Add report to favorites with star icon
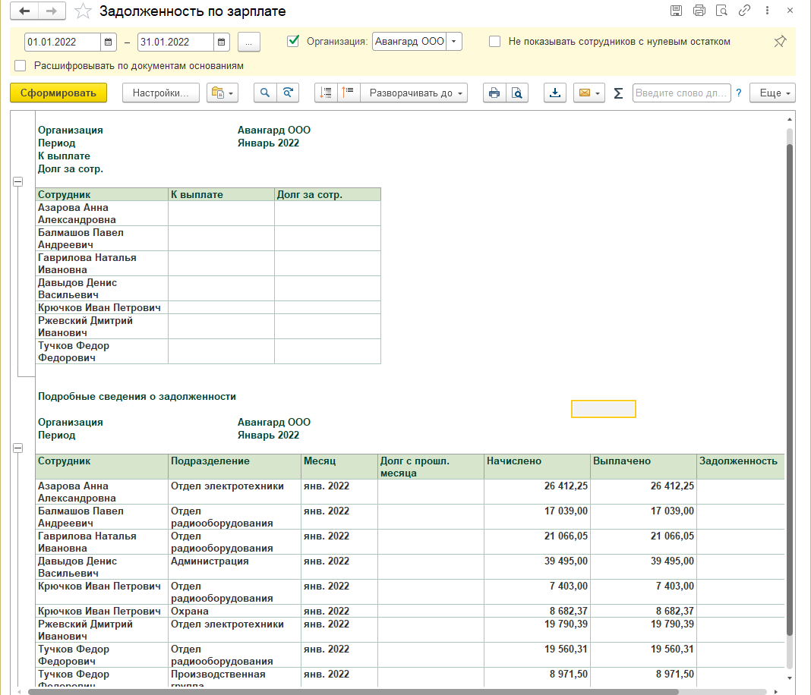811x695 pixels. (x=84, y=11)
